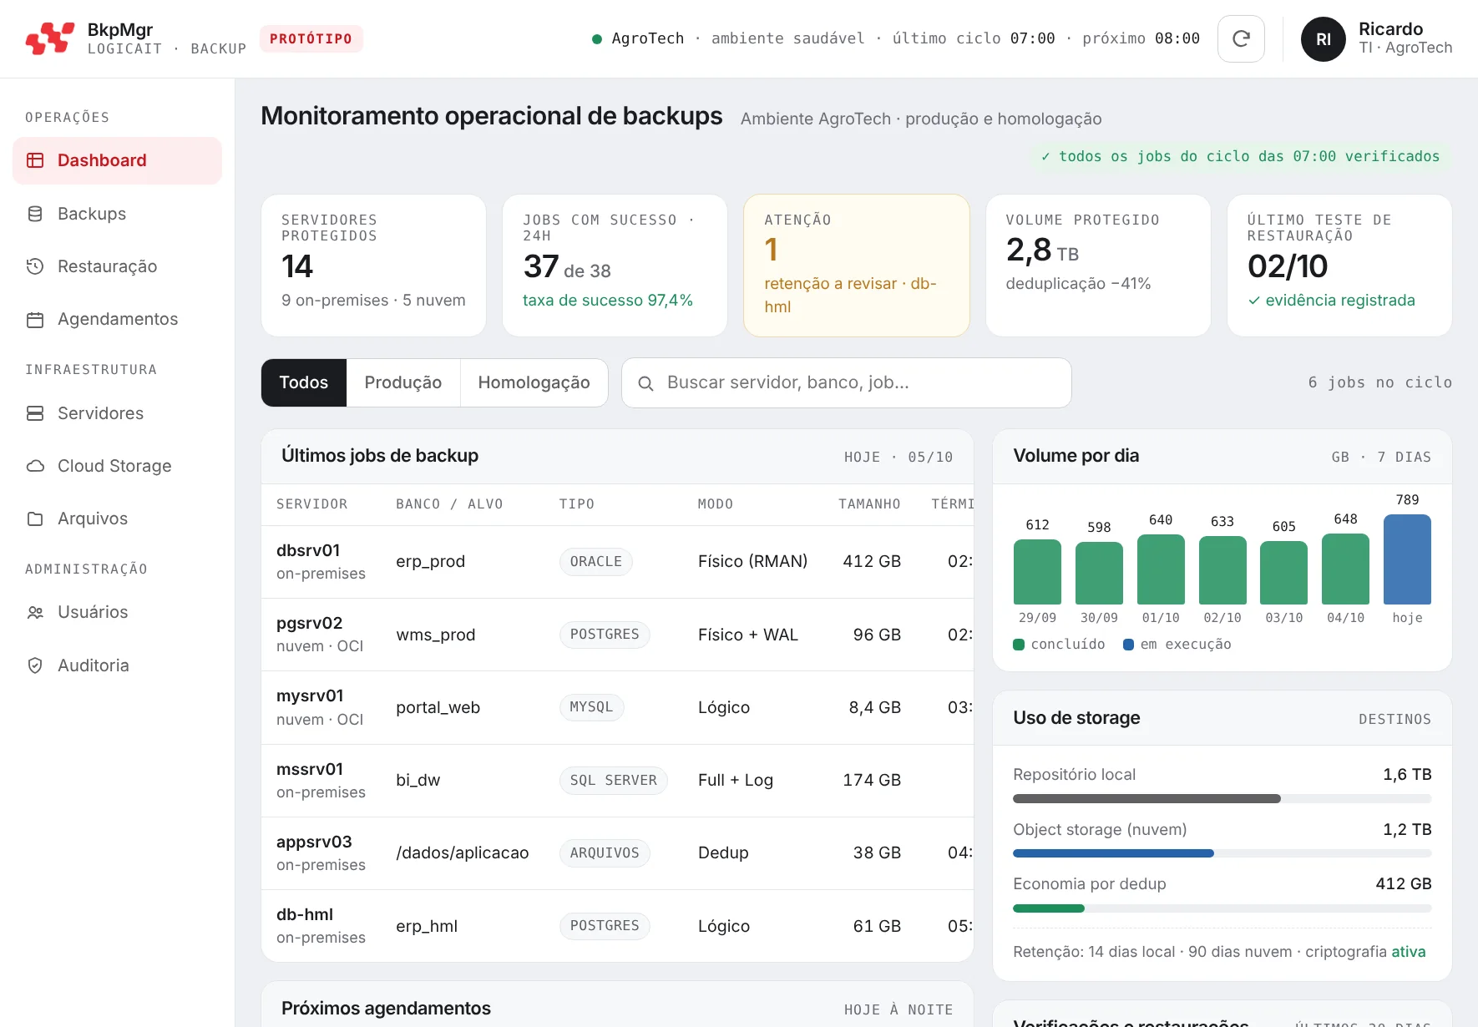Click the Repositório local usage bar
This screenshot has height=1027, width=1478.
[1222, 799]
